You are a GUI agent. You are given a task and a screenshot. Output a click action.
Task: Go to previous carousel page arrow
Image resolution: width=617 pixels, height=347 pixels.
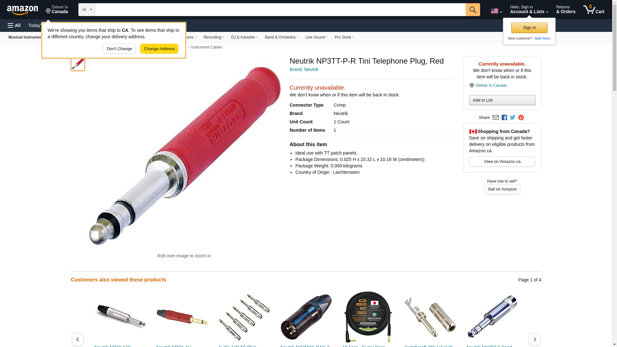[x=78, y=339]
